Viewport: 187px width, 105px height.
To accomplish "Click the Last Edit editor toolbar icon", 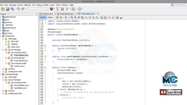I will point(57,17).
